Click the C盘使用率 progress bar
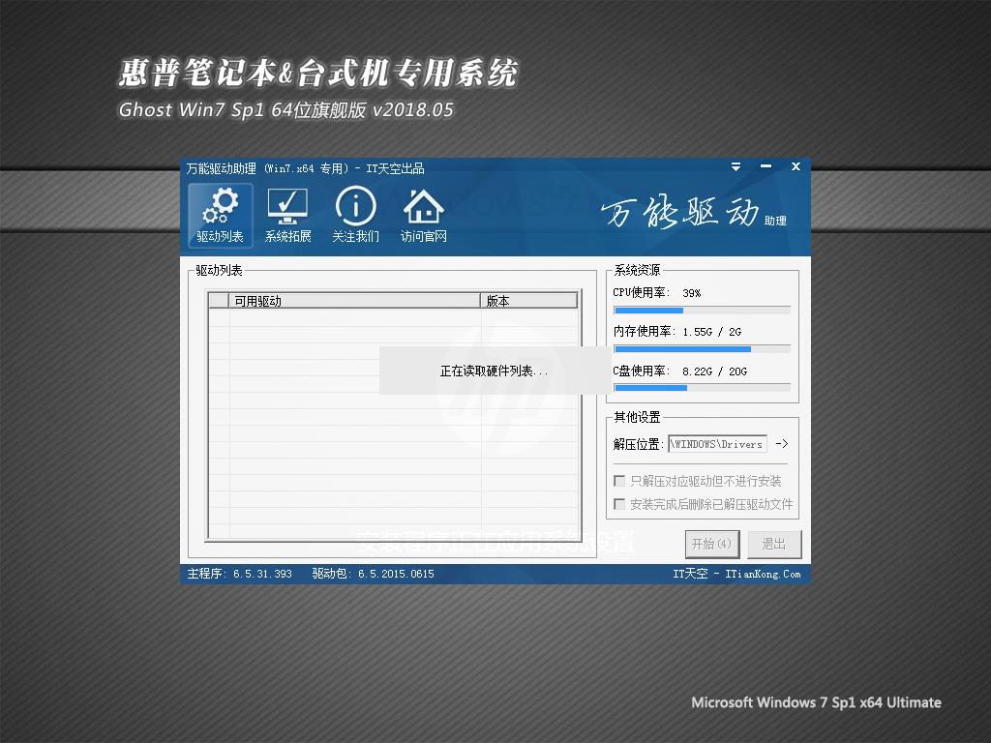The width and height of the screenshot is (991, 743). pyautogui.click(x=702, y=387)
